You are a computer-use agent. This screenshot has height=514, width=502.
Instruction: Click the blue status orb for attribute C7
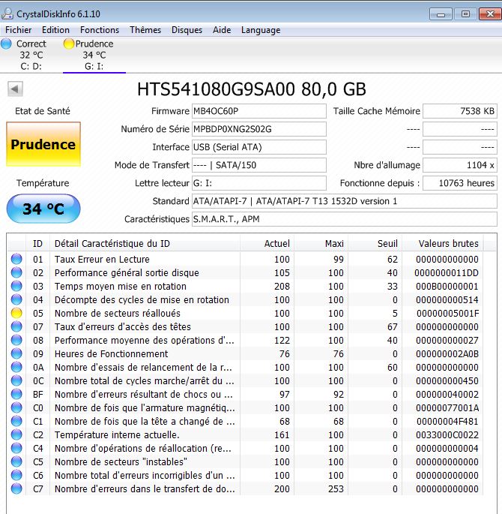coord(16,488)
